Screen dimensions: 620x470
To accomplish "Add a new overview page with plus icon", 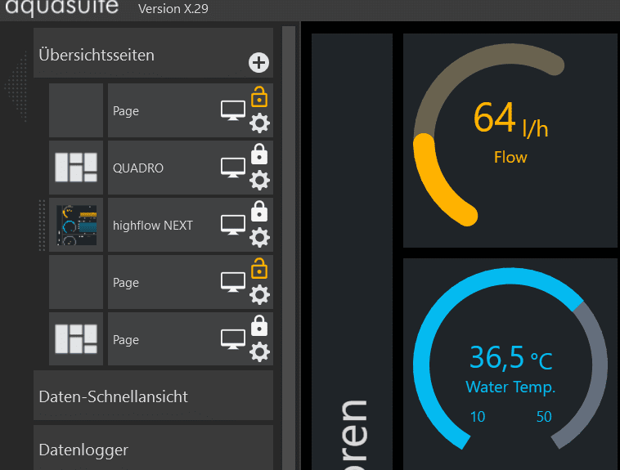I will (x=259, y=62).
